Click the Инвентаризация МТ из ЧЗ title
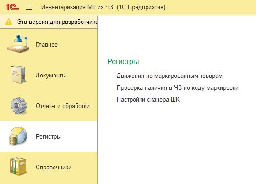Viewport: 256px width, 184px height. [103, 7]
